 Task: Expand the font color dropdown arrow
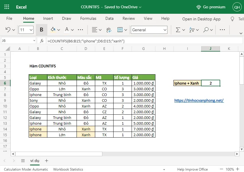point(72,30)
